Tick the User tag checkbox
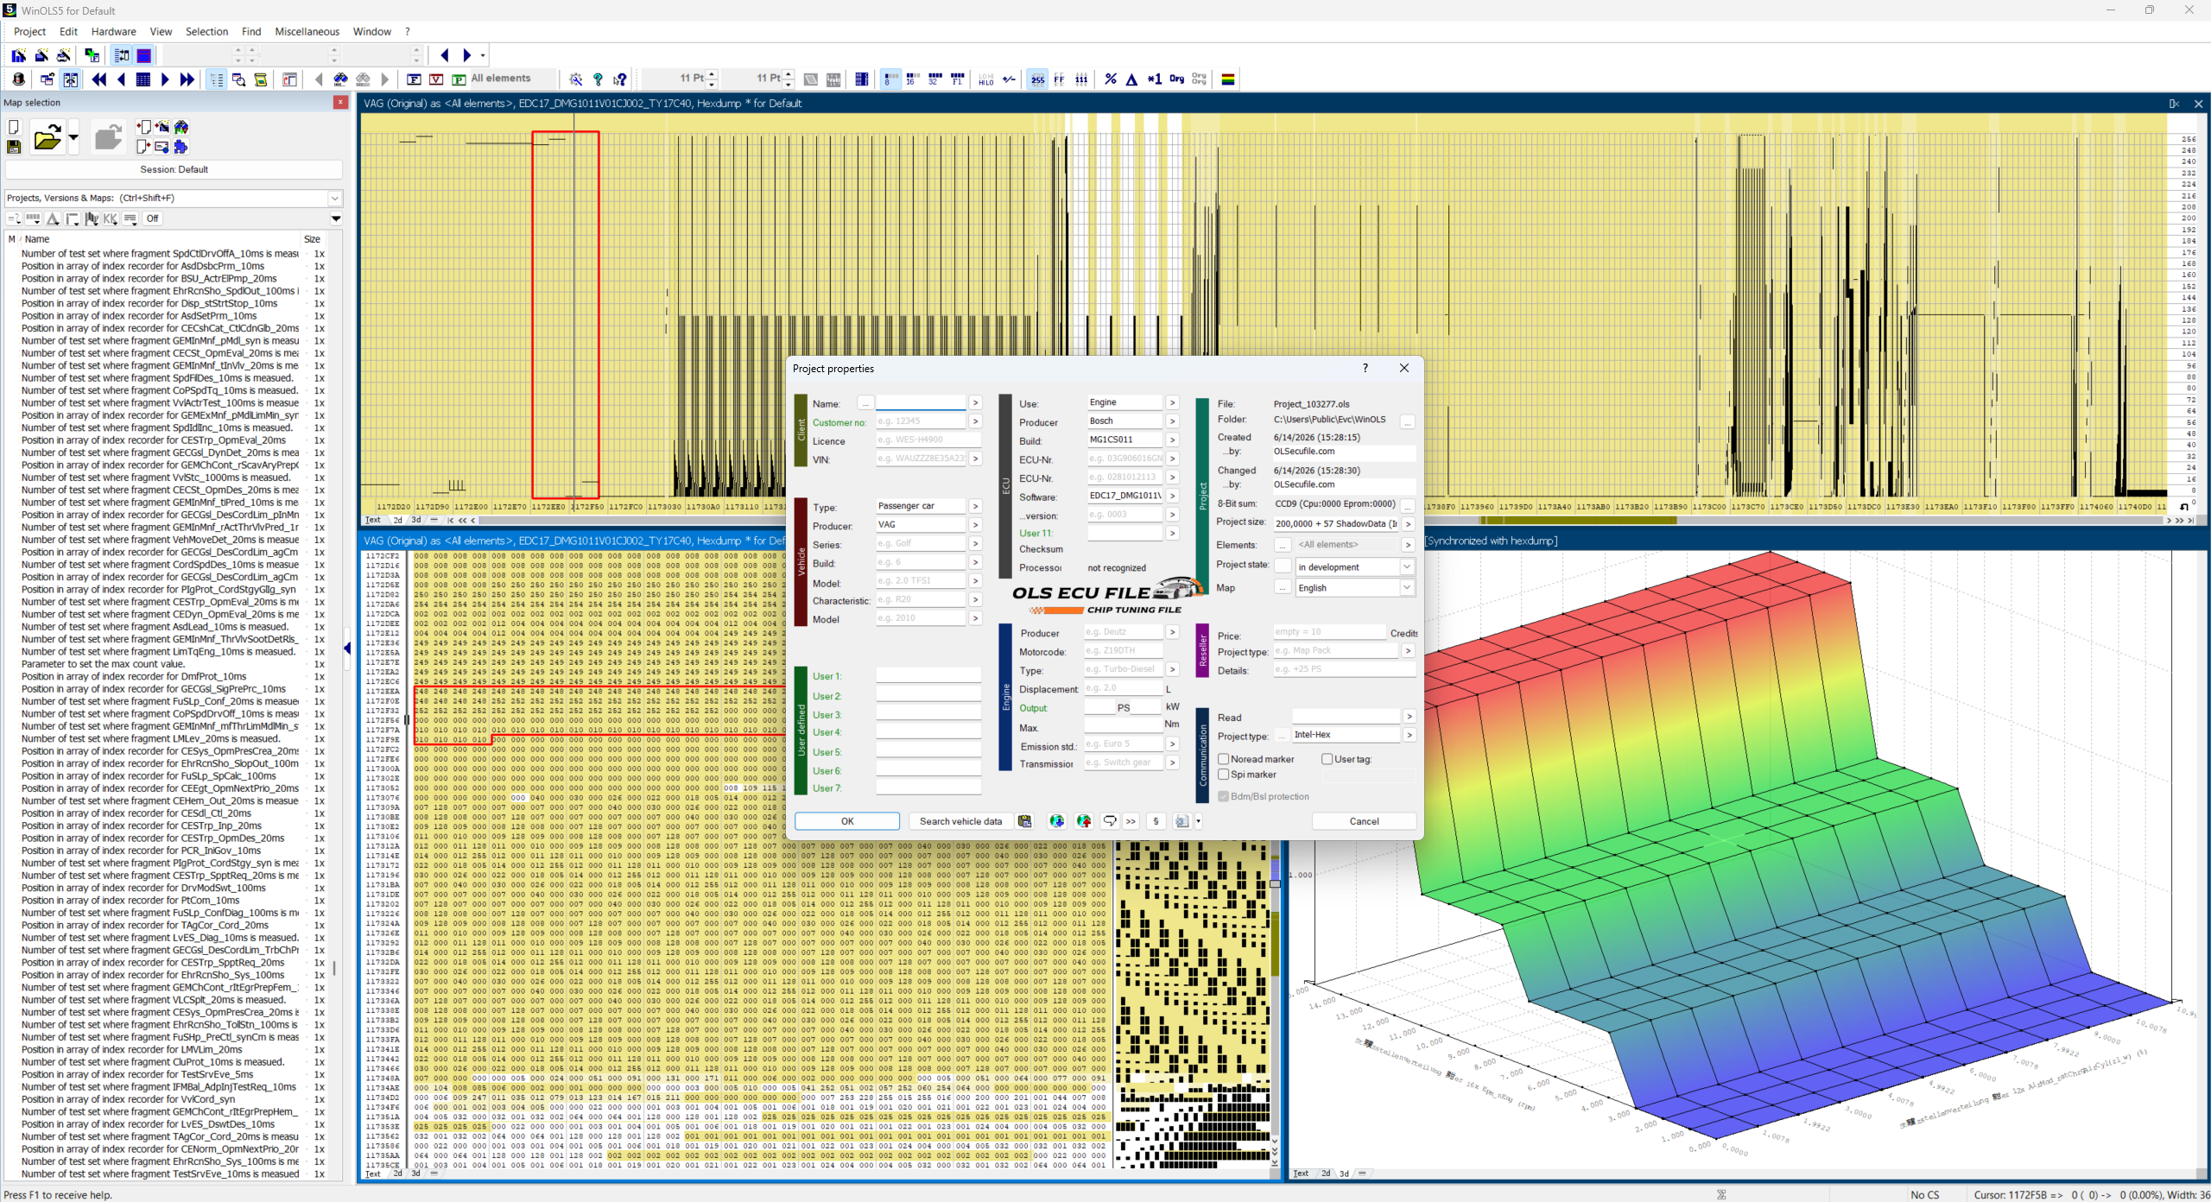 point(1327,759)
